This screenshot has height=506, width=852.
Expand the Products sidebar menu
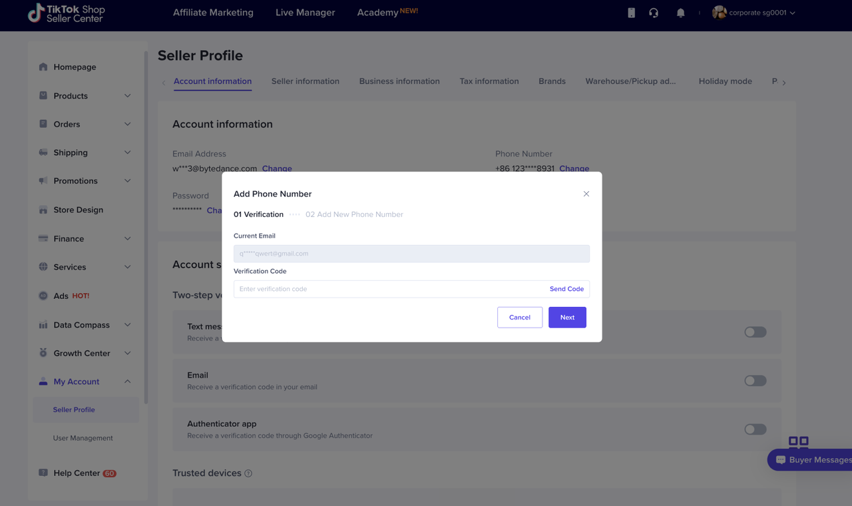point(127,96)
